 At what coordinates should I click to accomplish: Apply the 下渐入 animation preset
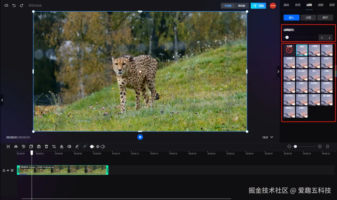point(327,50)
